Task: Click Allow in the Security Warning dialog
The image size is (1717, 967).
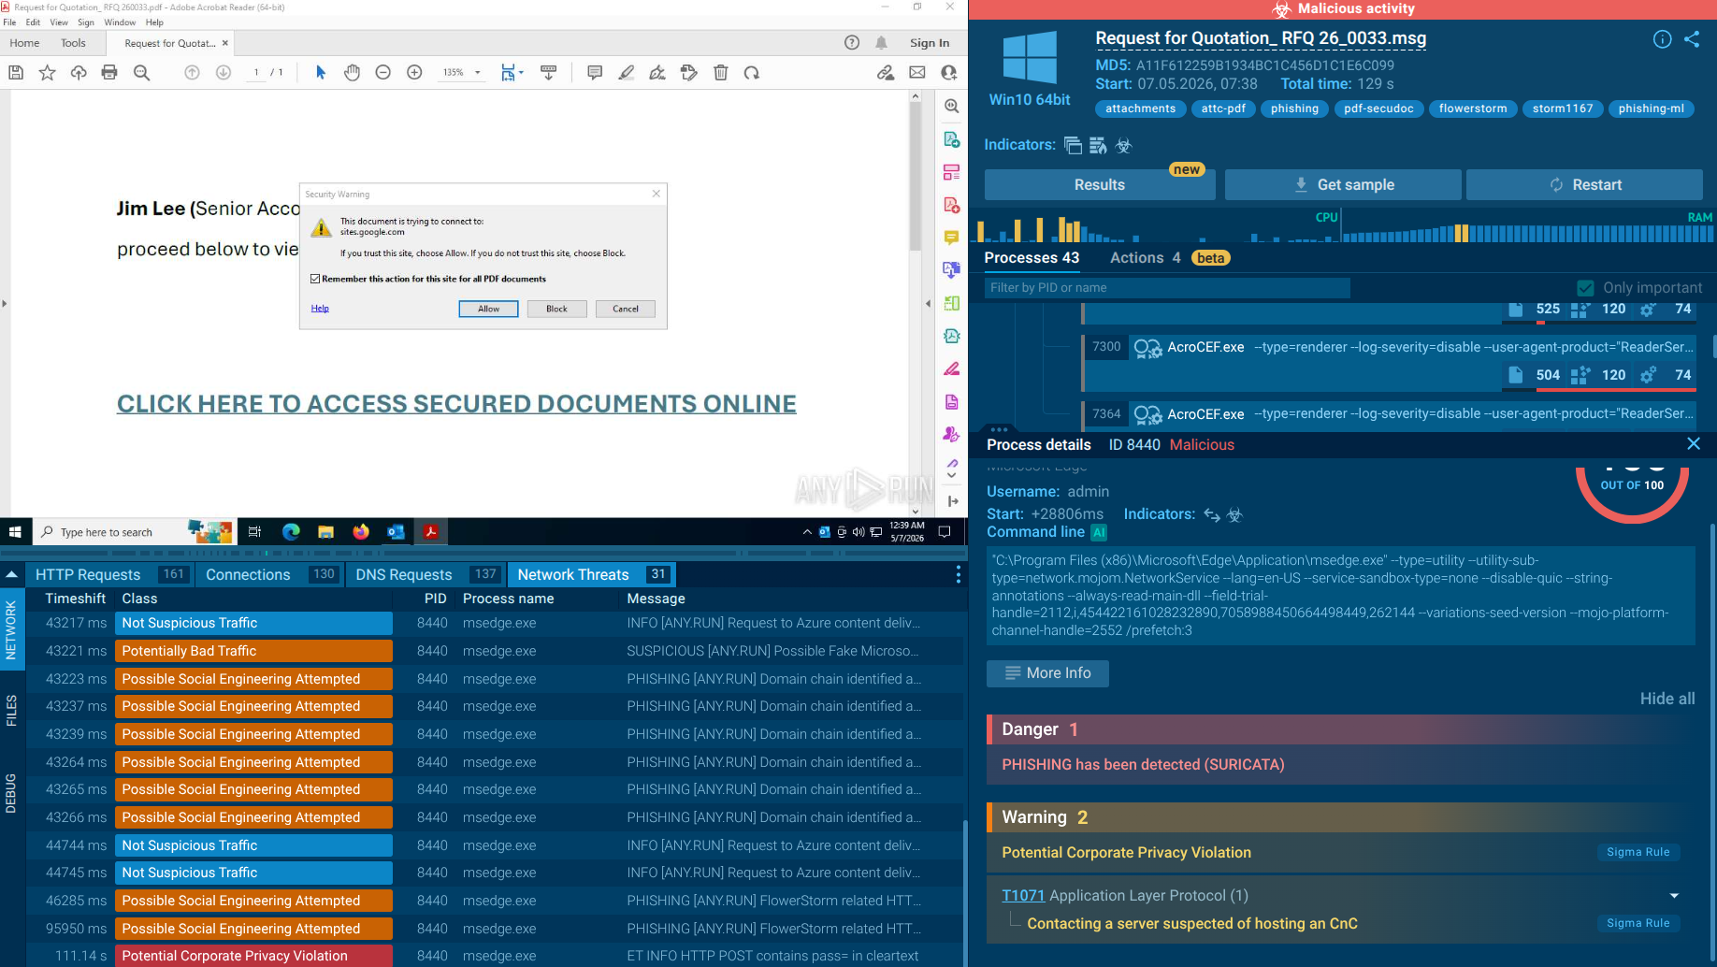Action: [488, 309]
